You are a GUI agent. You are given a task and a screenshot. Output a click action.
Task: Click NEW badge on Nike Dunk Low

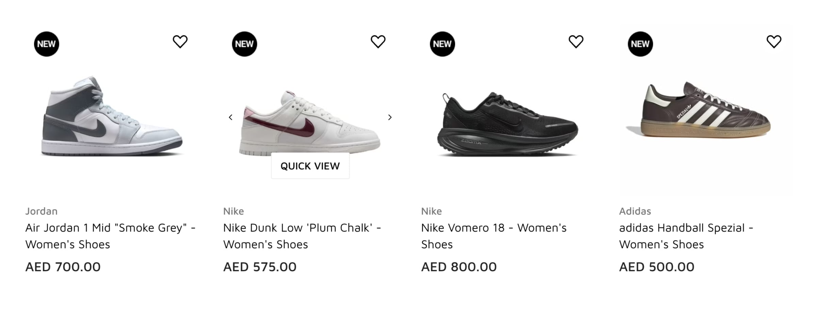pos(244,44)
